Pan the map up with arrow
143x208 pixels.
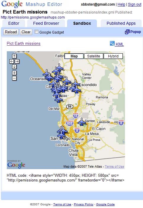[14, 56]
